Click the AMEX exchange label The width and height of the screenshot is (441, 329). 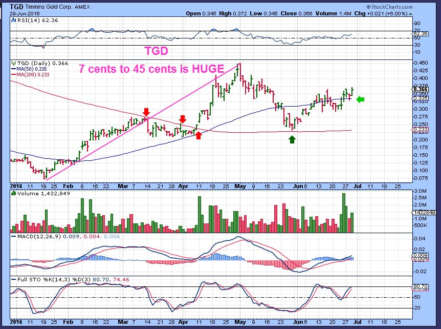[82, 7]
